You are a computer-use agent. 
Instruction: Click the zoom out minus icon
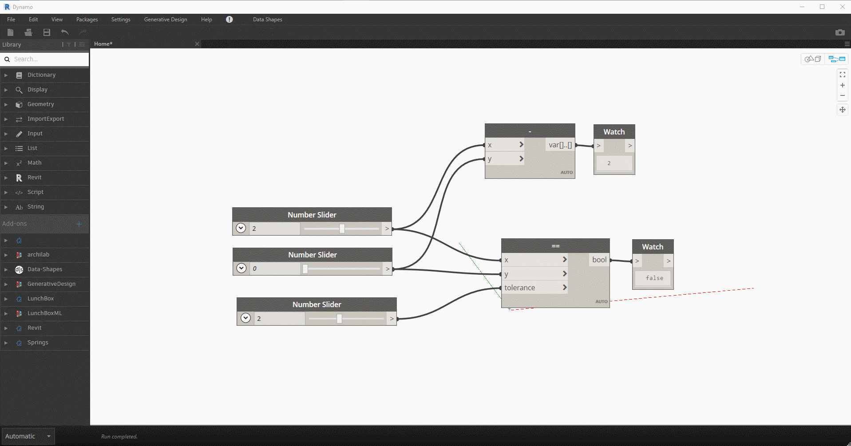[x=842, y=95]
